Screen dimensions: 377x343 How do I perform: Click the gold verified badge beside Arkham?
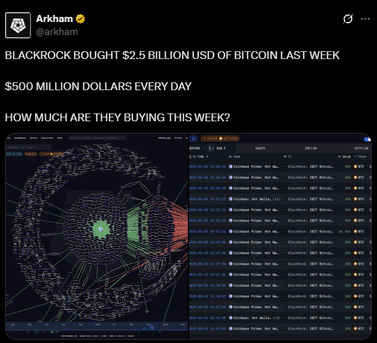point(80,19)
